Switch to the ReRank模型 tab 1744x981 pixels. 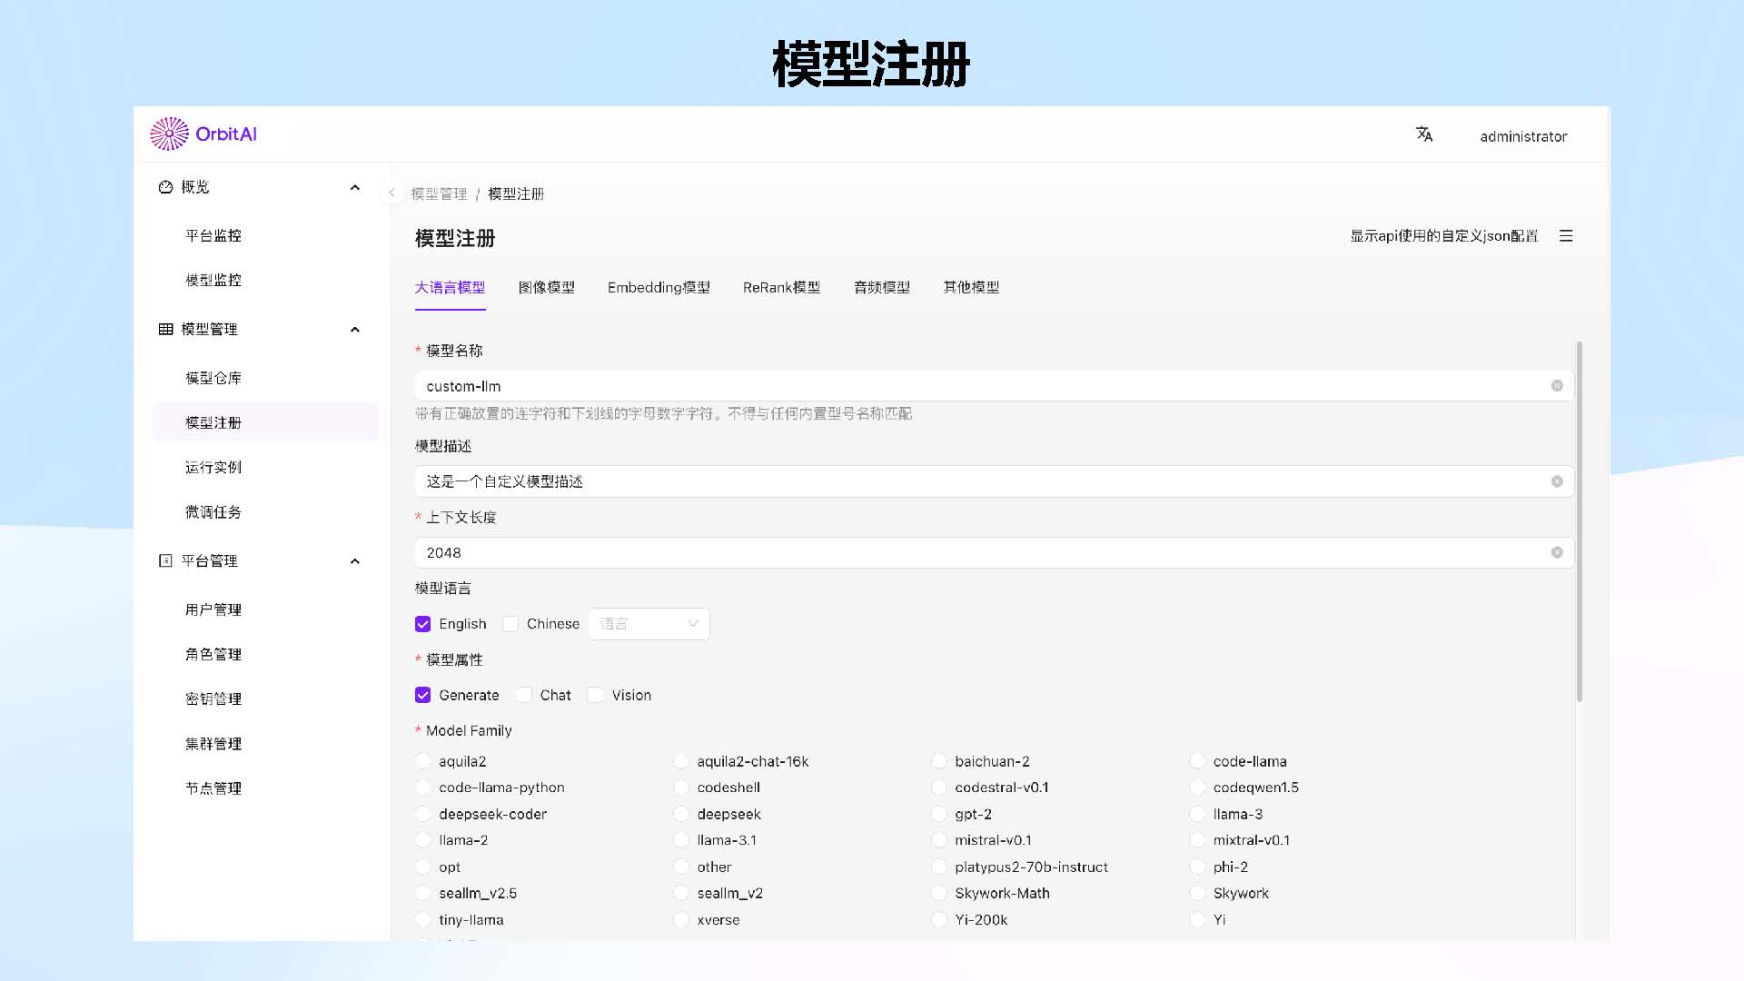coord(781,288)
